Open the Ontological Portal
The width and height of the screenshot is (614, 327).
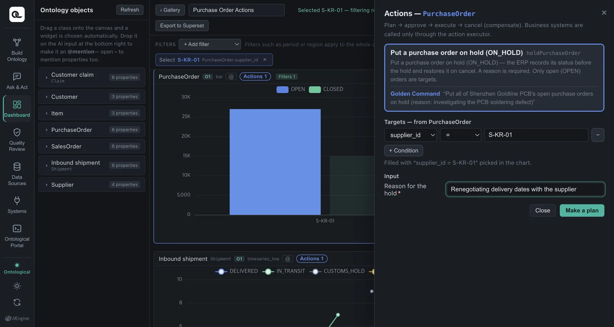coord(17,236)
